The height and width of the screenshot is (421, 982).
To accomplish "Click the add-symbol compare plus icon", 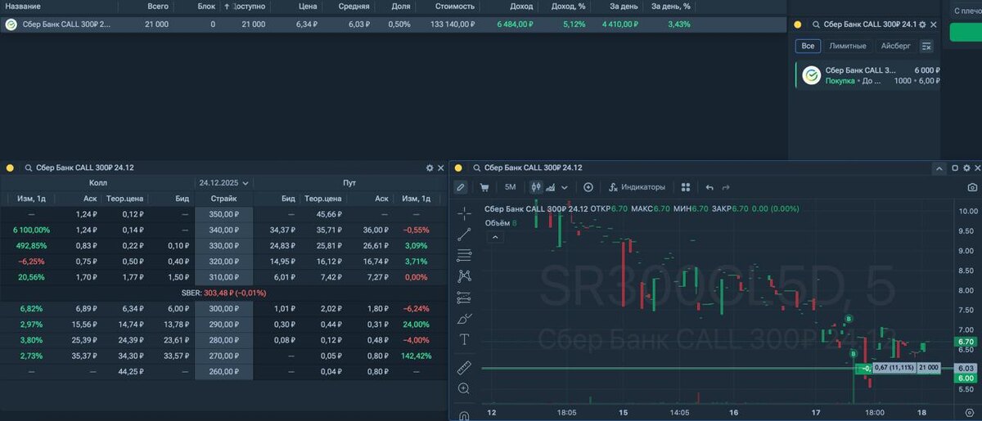I will tap(588, 187).
